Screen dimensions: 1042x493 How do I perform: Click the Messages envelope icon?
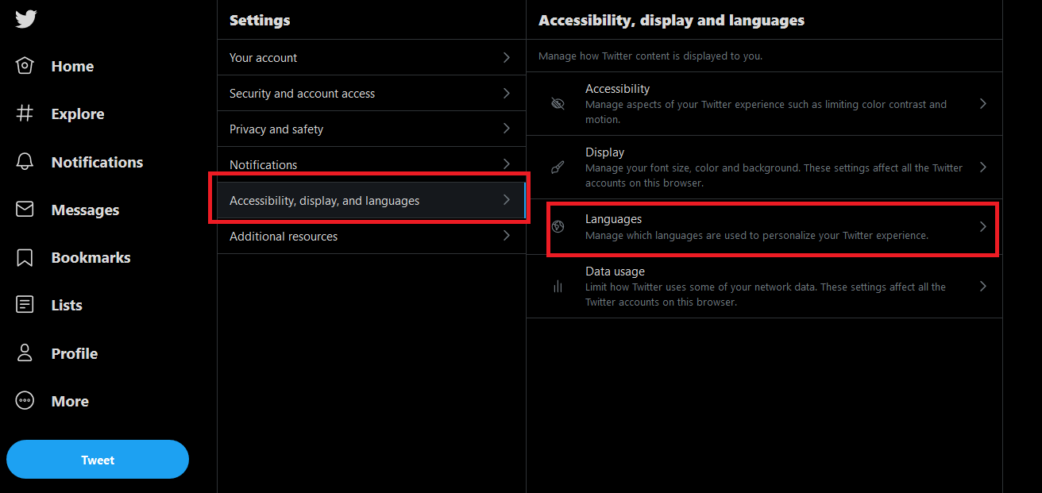tap(25, 210)
